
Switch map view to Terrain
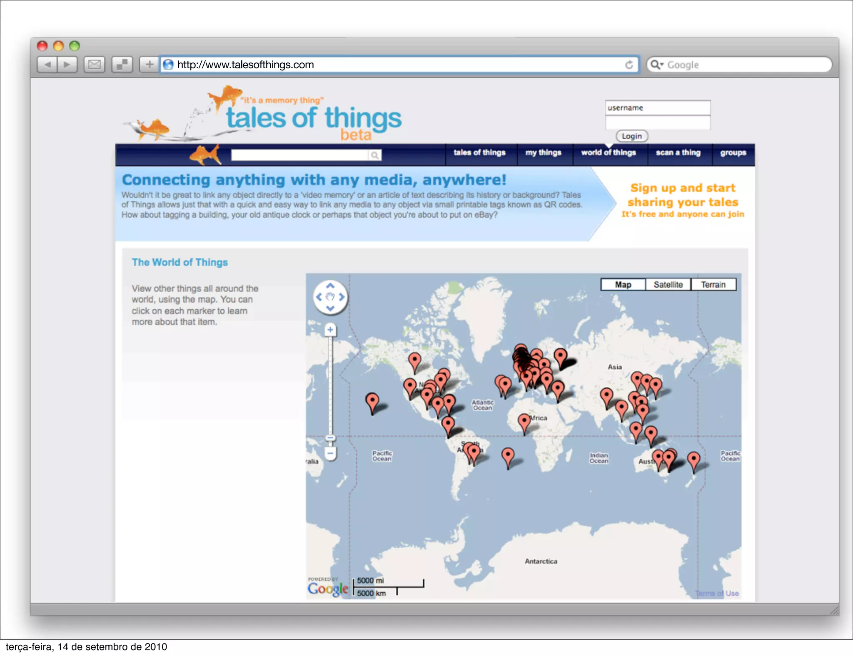click(x=713, y=285)
